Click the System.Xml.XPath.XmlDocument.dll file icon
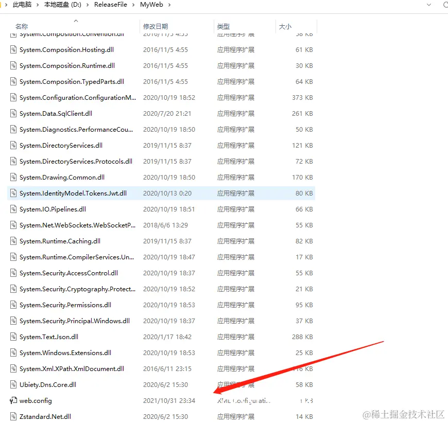This screenshot has height=423, width=448. (13, 369)
